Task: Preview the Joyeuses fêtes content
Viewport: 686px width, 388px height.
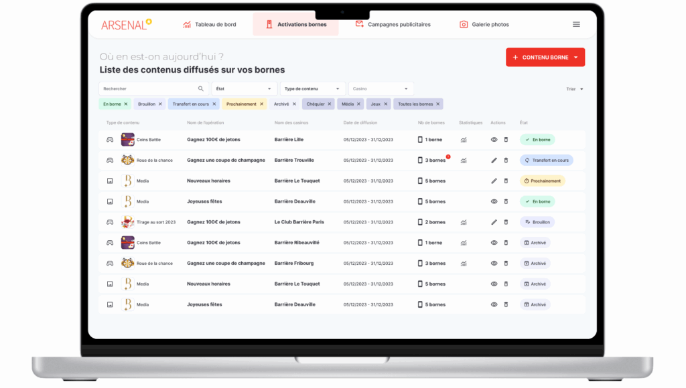Action: [494, 201]
